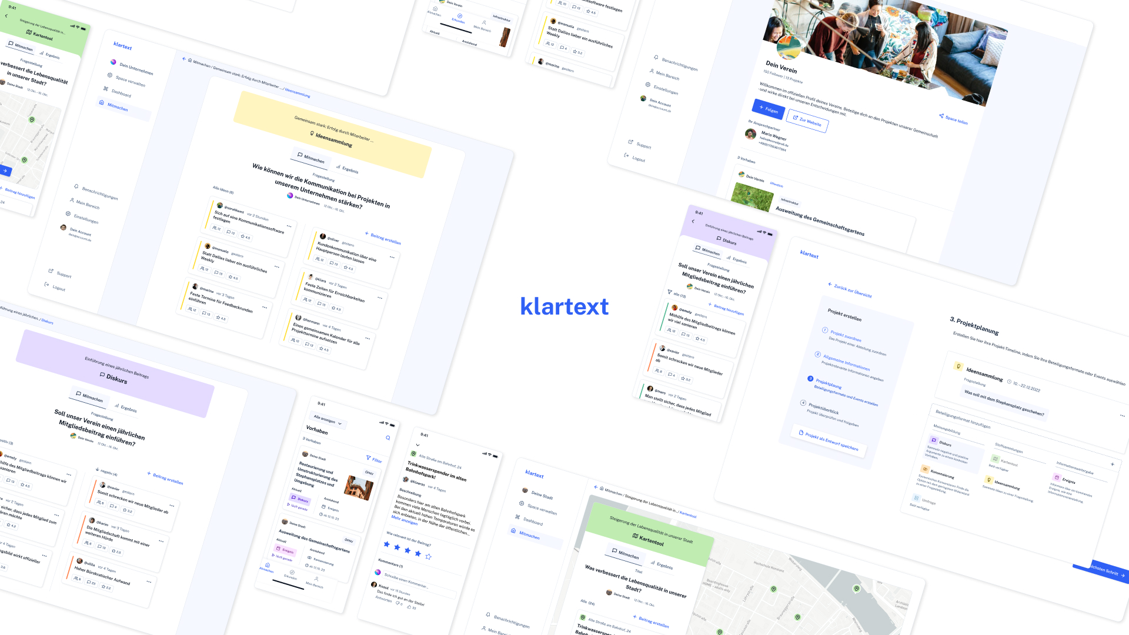This screenshot has width=1129, height=635.
Task: Click share icon beside Space teilen
Action: tap(941, 116)
